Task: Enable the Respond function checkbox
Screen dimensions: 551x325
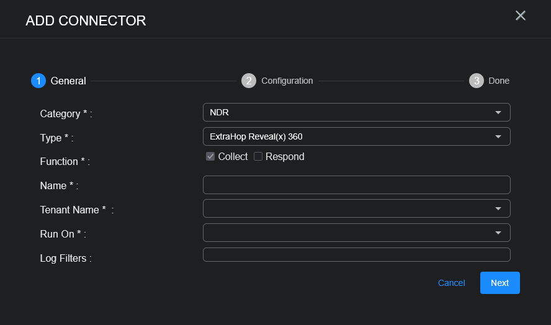Action: pyautogui.click(x=258, y=156)
